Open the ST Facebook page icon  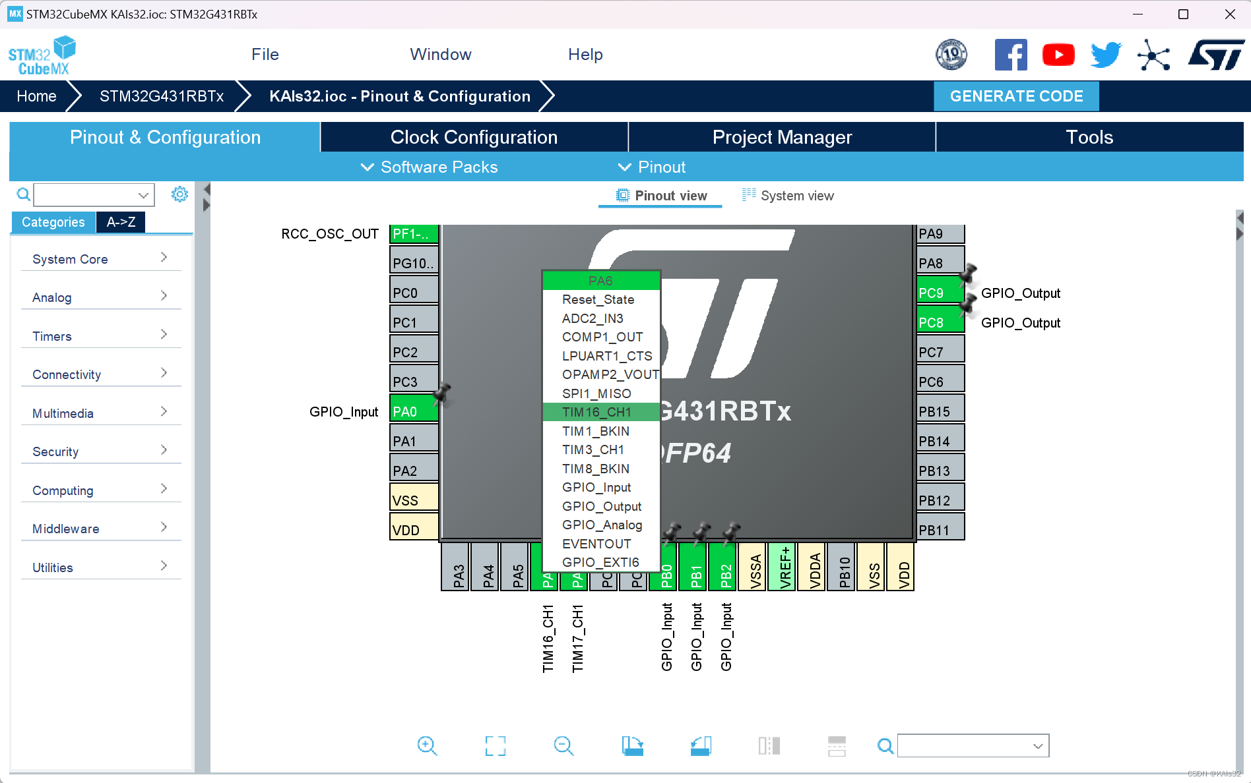(x=1011, y=55)
